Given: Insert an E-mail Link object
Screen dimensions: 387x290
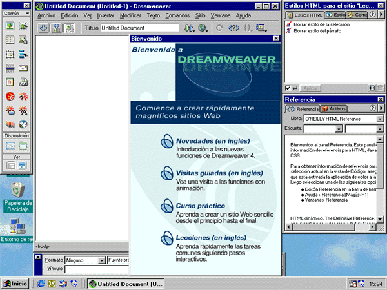Looking at the screenshot, I should (x=23, y=68).
